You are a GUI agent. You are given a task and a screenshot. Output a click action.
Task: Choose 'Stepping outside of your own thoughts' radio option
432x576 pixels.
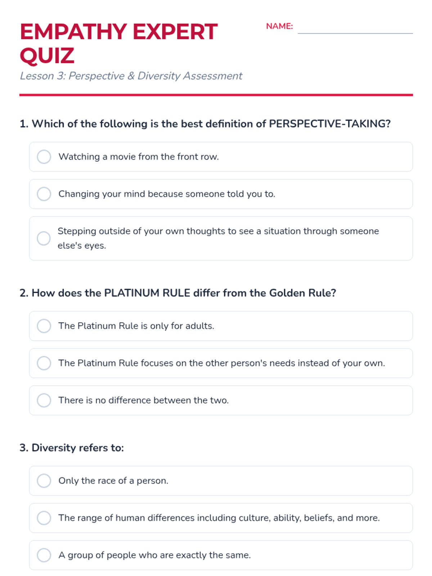tap(44, 238)
